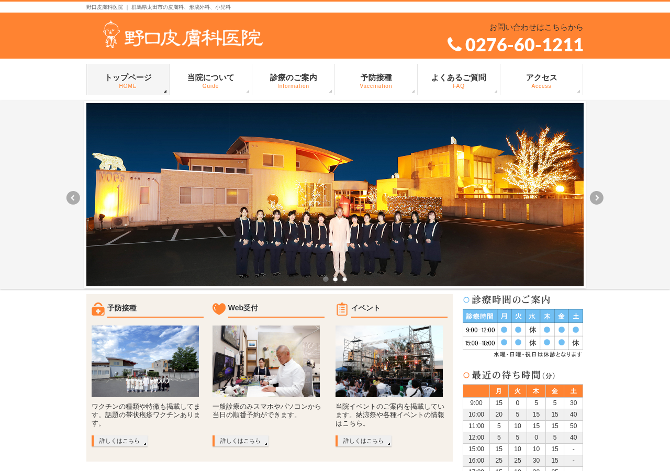The image size is (670, 471).
Task: Click the Web受付 card heading
Action: [243, 308]
